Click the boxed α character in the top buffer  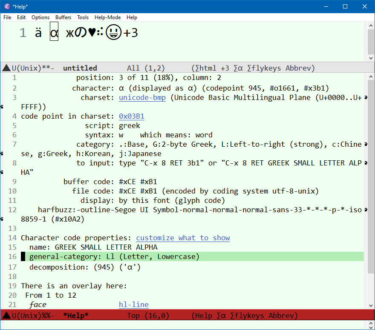[x=54, y=32]
